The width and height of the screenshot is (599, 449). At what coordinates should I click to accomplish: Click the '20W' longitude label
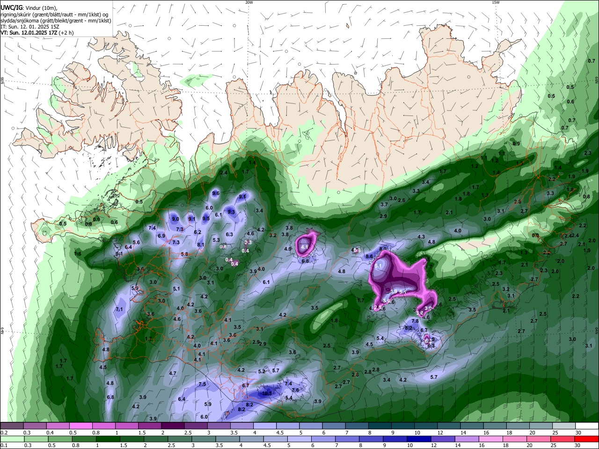tap(249, 2)
